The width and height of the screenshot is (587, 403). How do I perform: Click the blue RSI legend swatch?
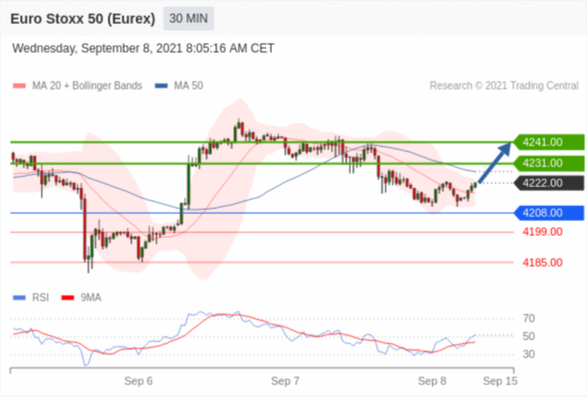[x=20, y=298]
